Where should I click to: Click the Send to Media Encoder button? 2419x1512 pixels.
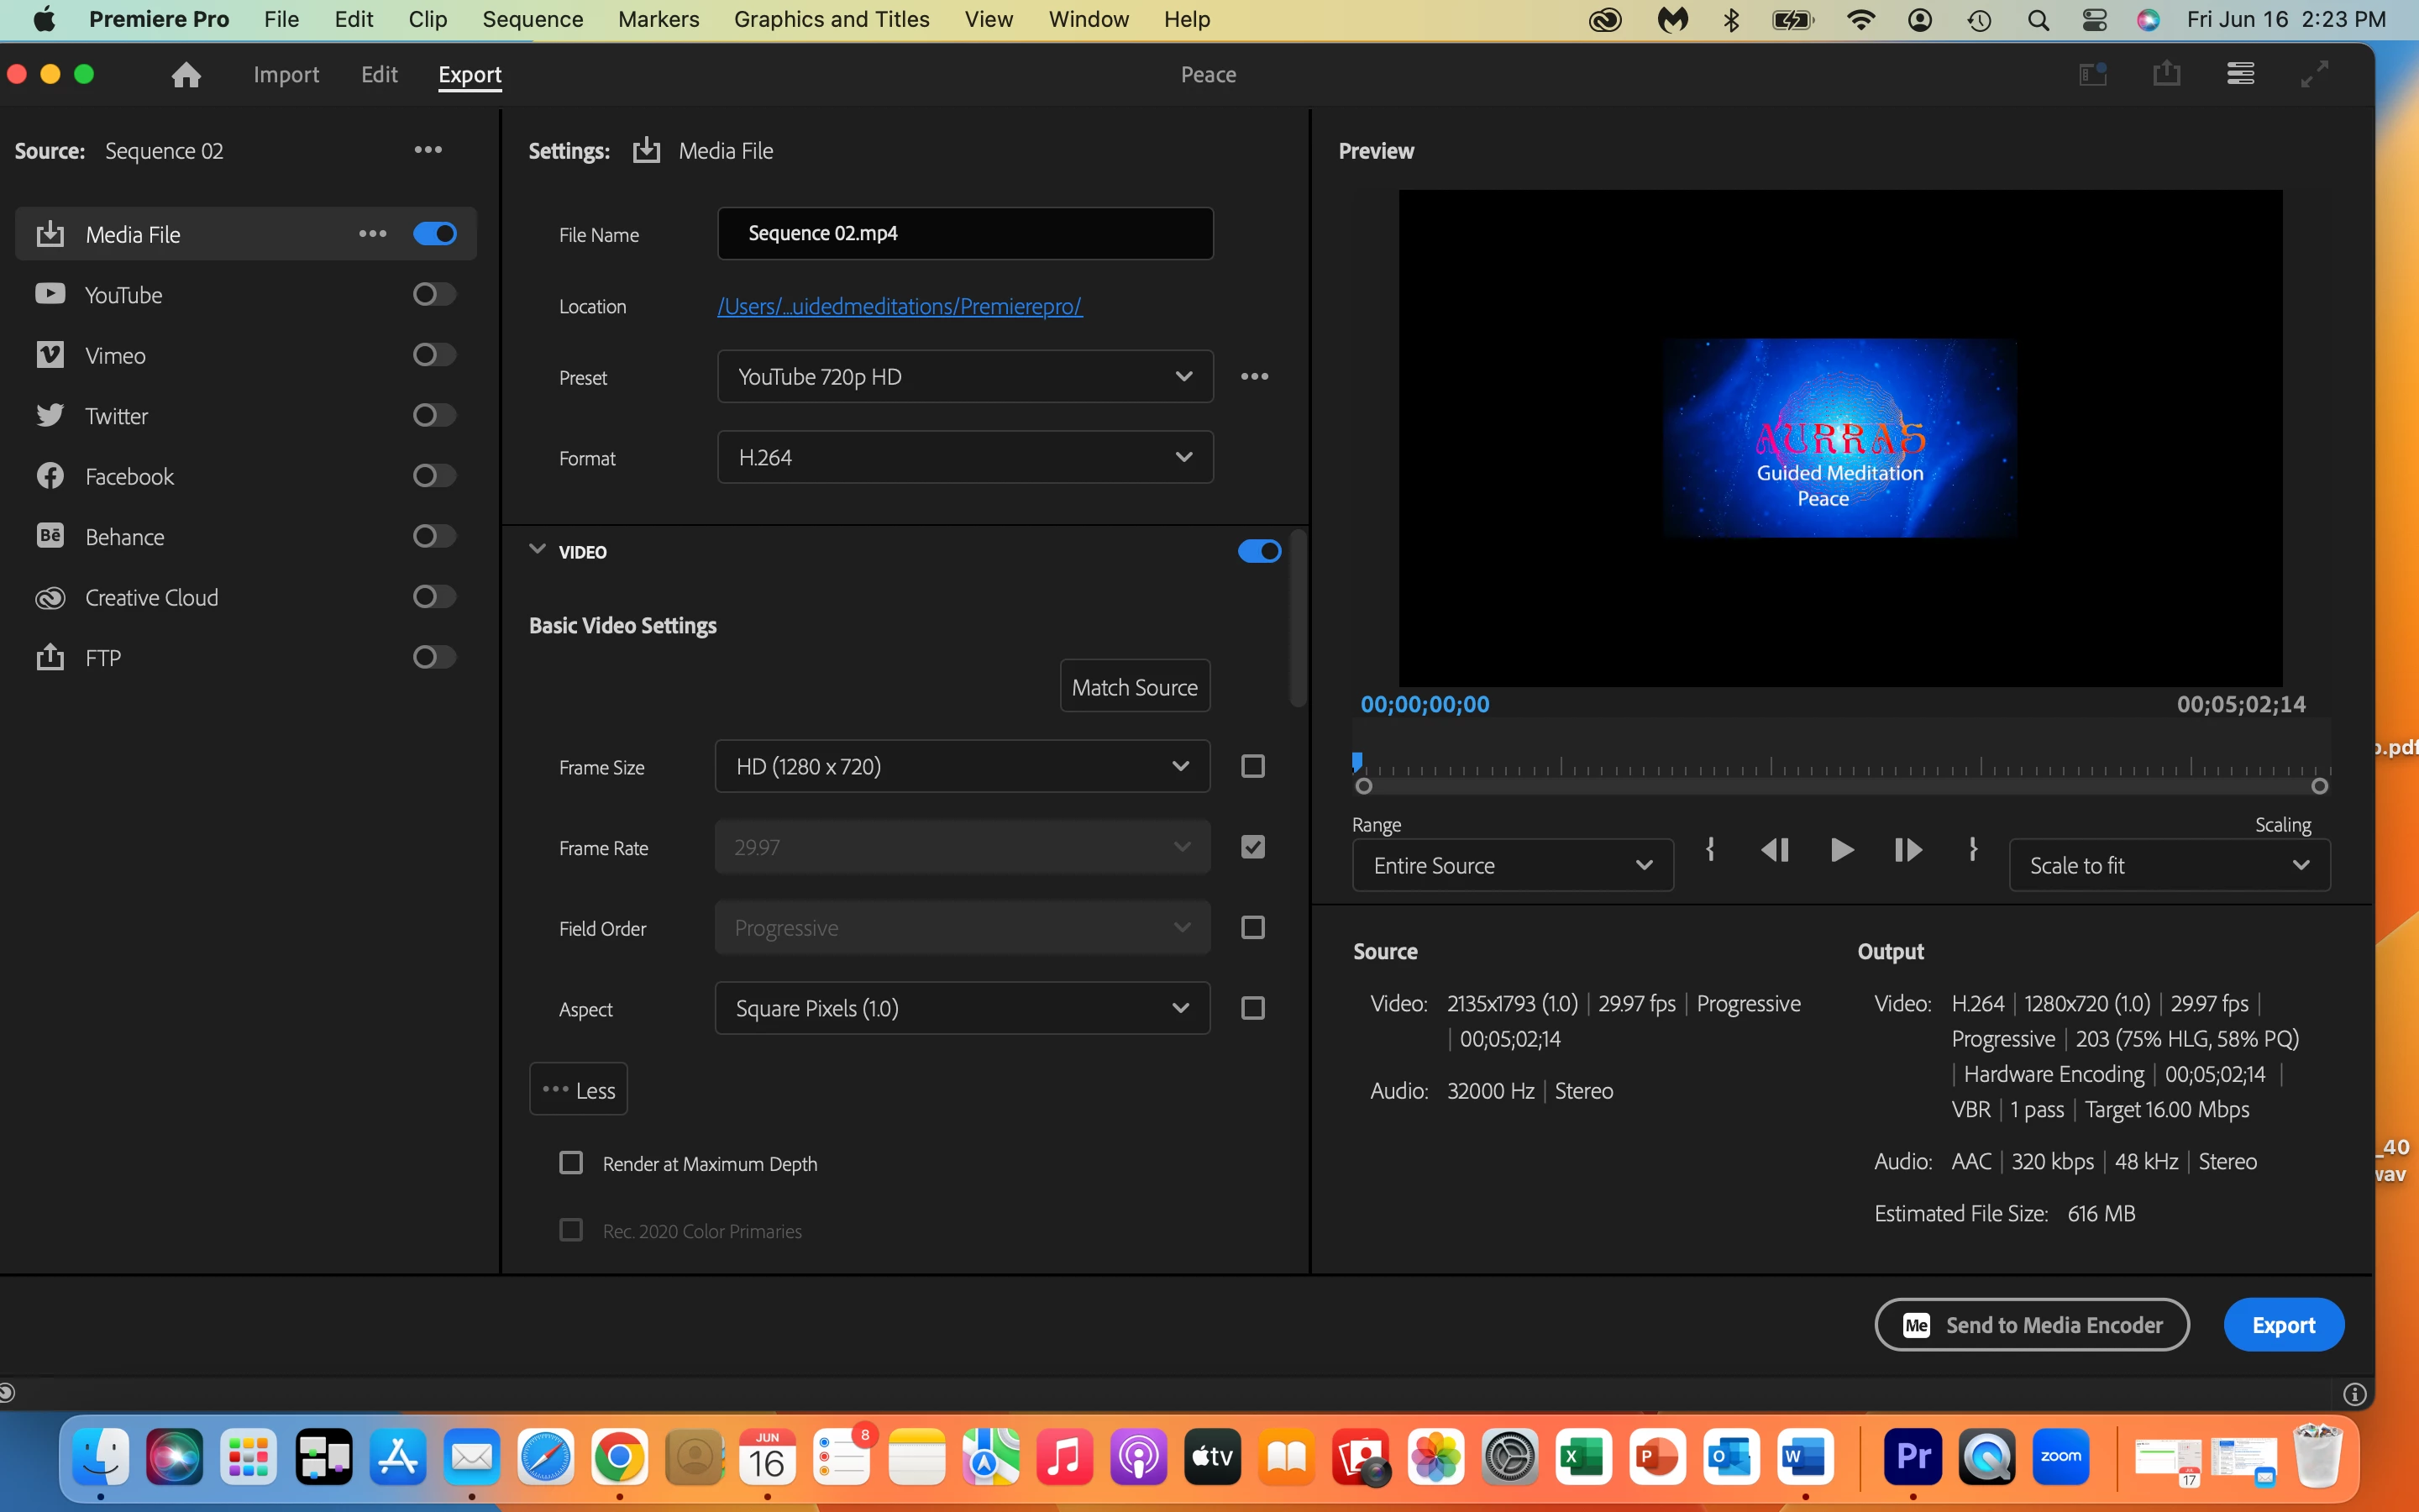point(2031,1325)
